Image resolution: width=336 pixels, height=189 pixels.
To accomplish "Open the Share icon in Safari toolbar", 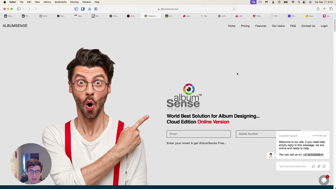I will [318, 9].
